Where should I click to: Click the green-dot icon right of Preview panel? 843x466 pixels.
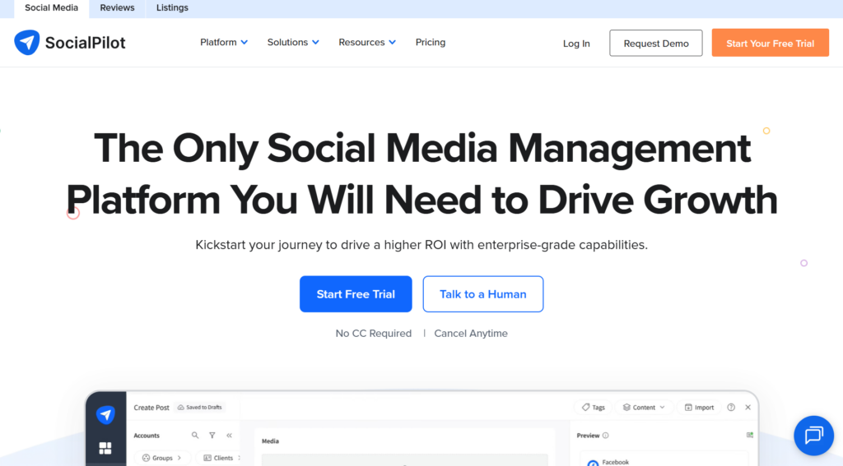tap(750, 435)
